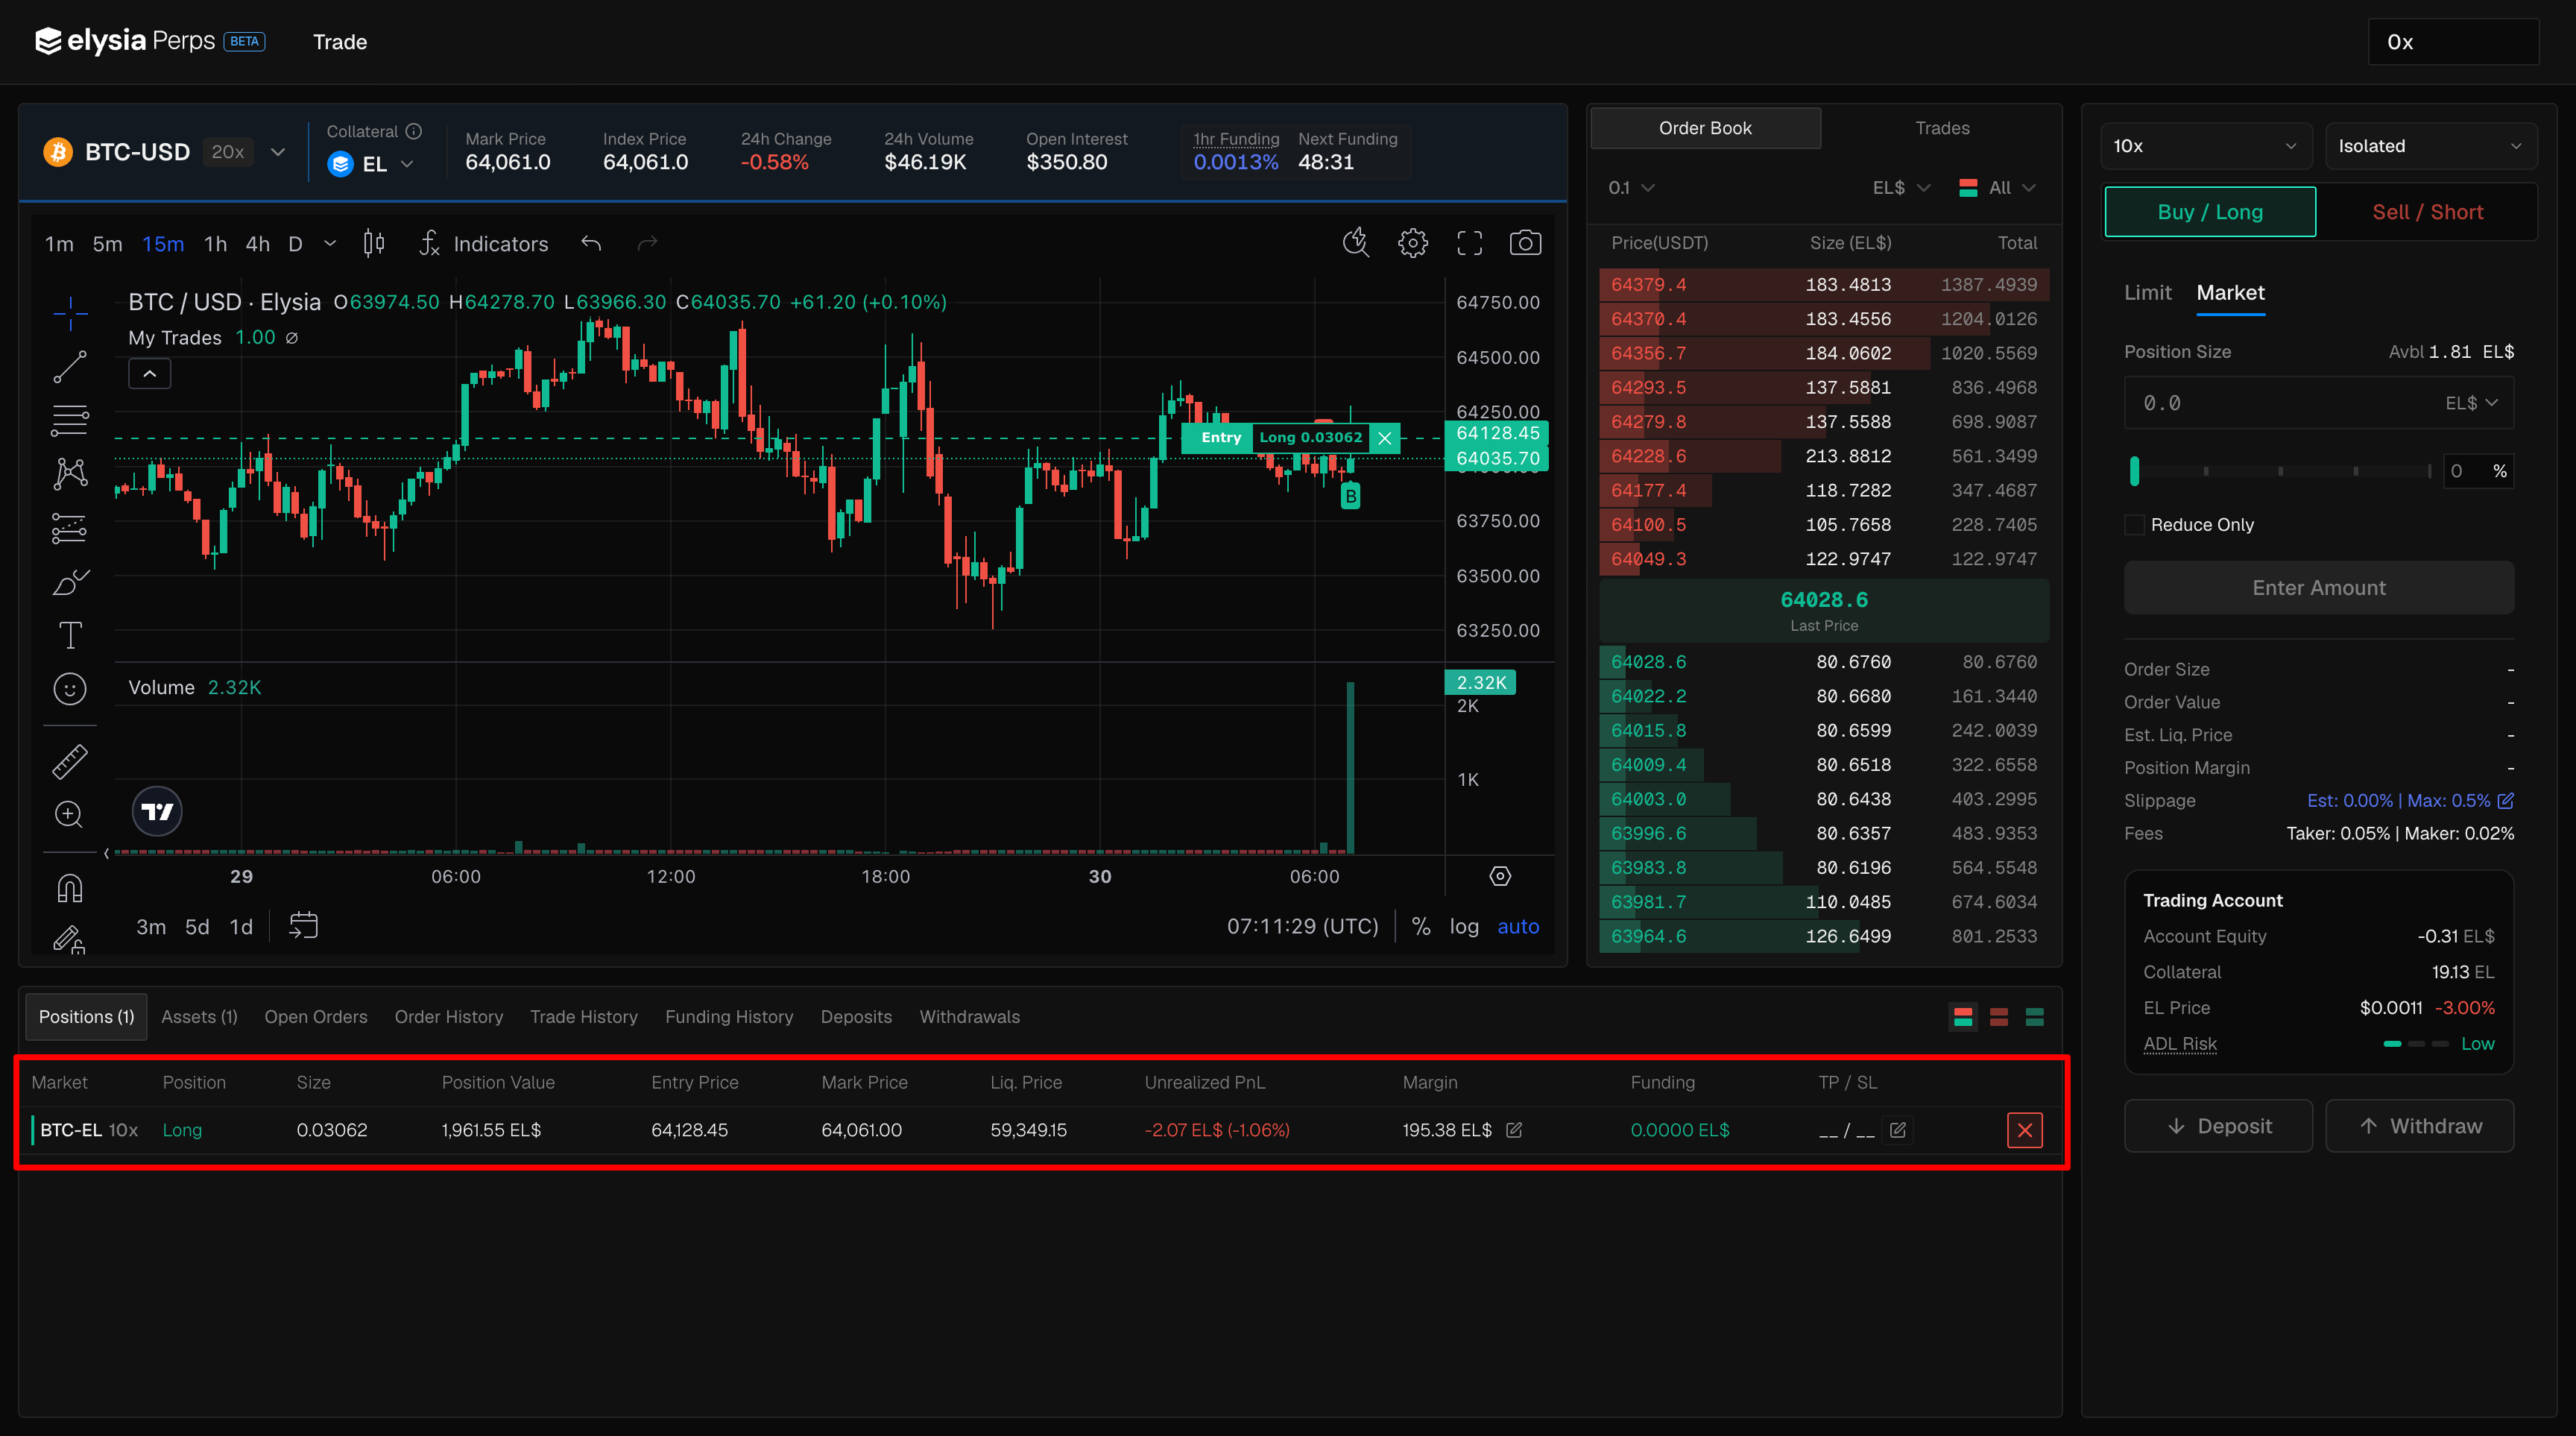Select the pattern drawing tool
Image resolution: width=2576 pixels, height=1436 pixels.
point(70,473)
